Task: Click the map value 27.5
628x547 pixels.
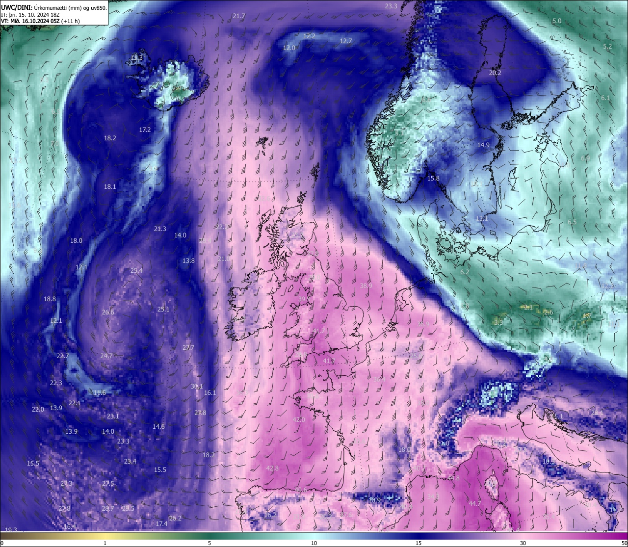Action: coord(108,484)
